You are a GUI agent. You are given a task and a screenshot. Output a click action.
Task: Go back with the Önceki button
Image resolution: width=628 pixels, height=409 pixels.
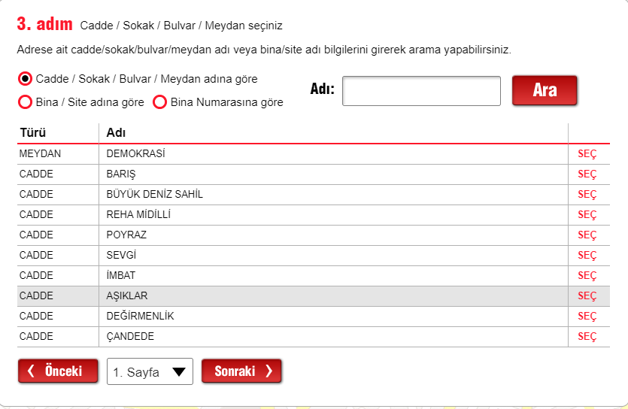[x=58, y=371]
